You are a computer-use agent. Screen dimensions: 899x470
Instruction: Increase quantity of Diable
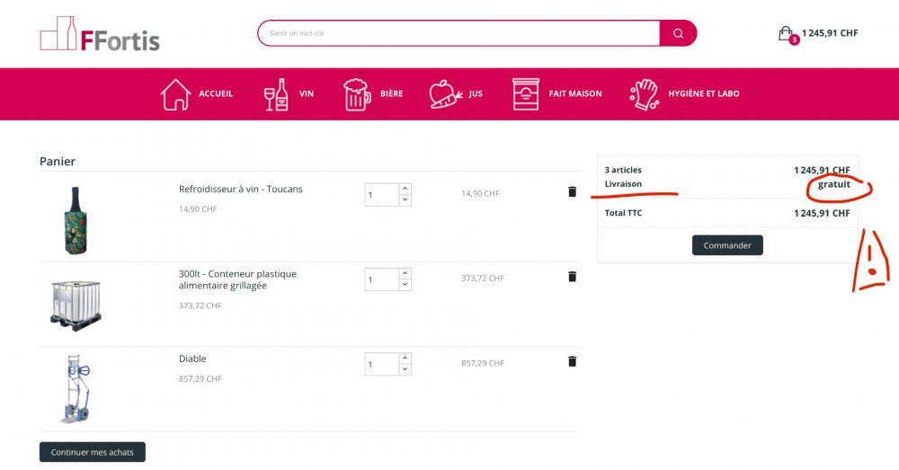(405, 359)
